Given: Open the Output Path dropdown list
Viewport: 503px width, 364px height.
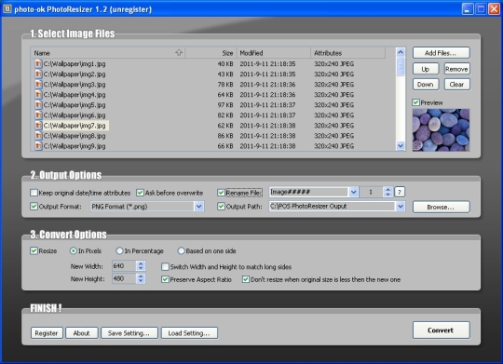Looking at the screenshot, I should coord(401,207).
